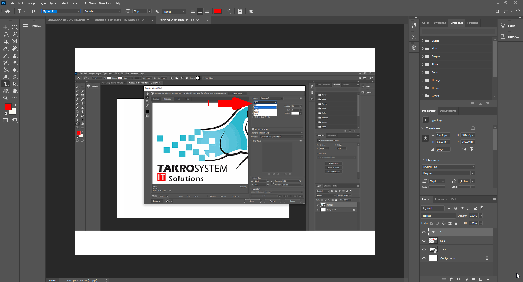Open the Adjustments panel tab
The width and height of the screenshot is (523, 282).
click(448, 111)
